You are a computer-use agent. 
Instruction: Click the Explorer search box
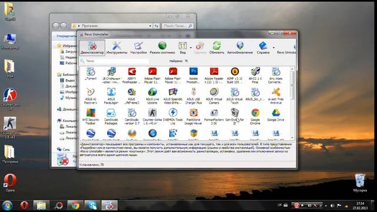pyautogui.click(x=177, y=26)
